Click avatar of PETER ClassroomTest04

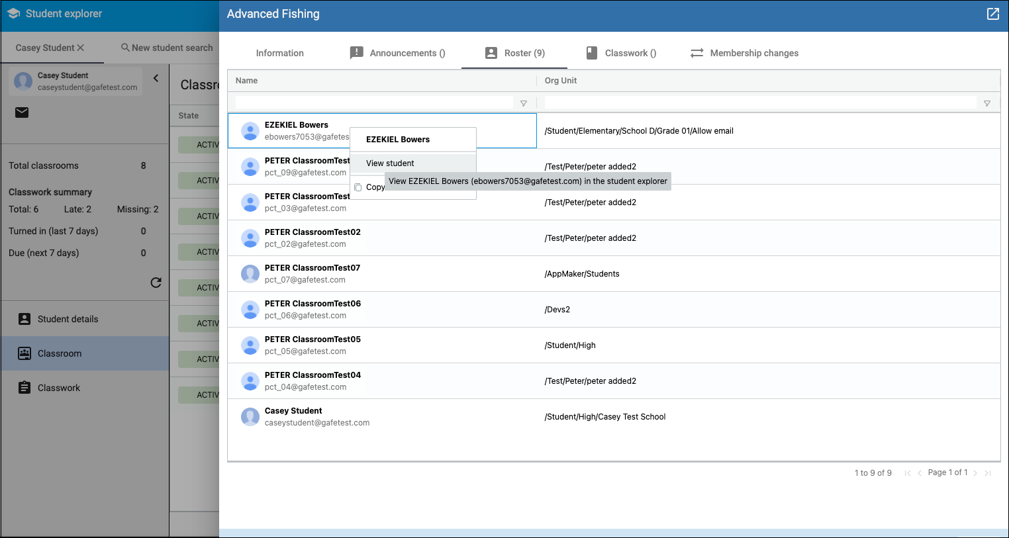click(x=250, y=381)
